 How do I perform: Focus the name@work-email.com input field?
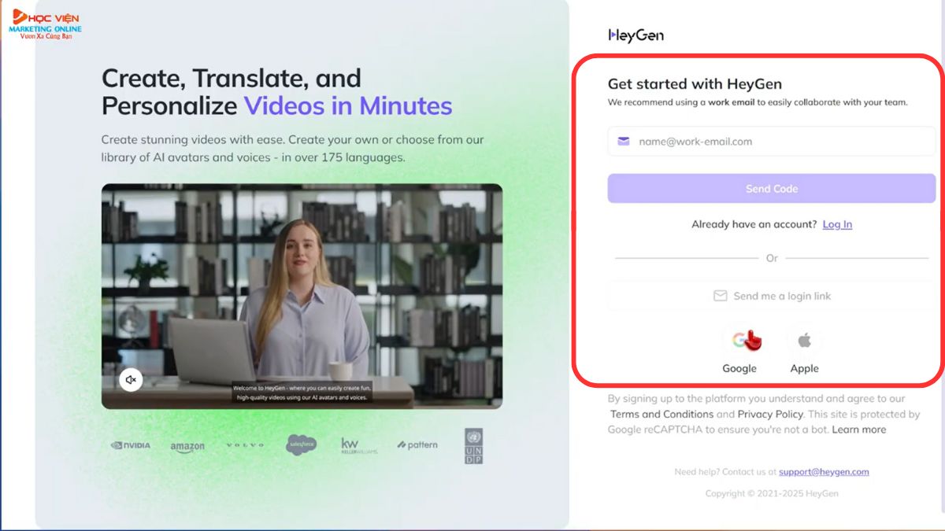(x=772, y=142)
